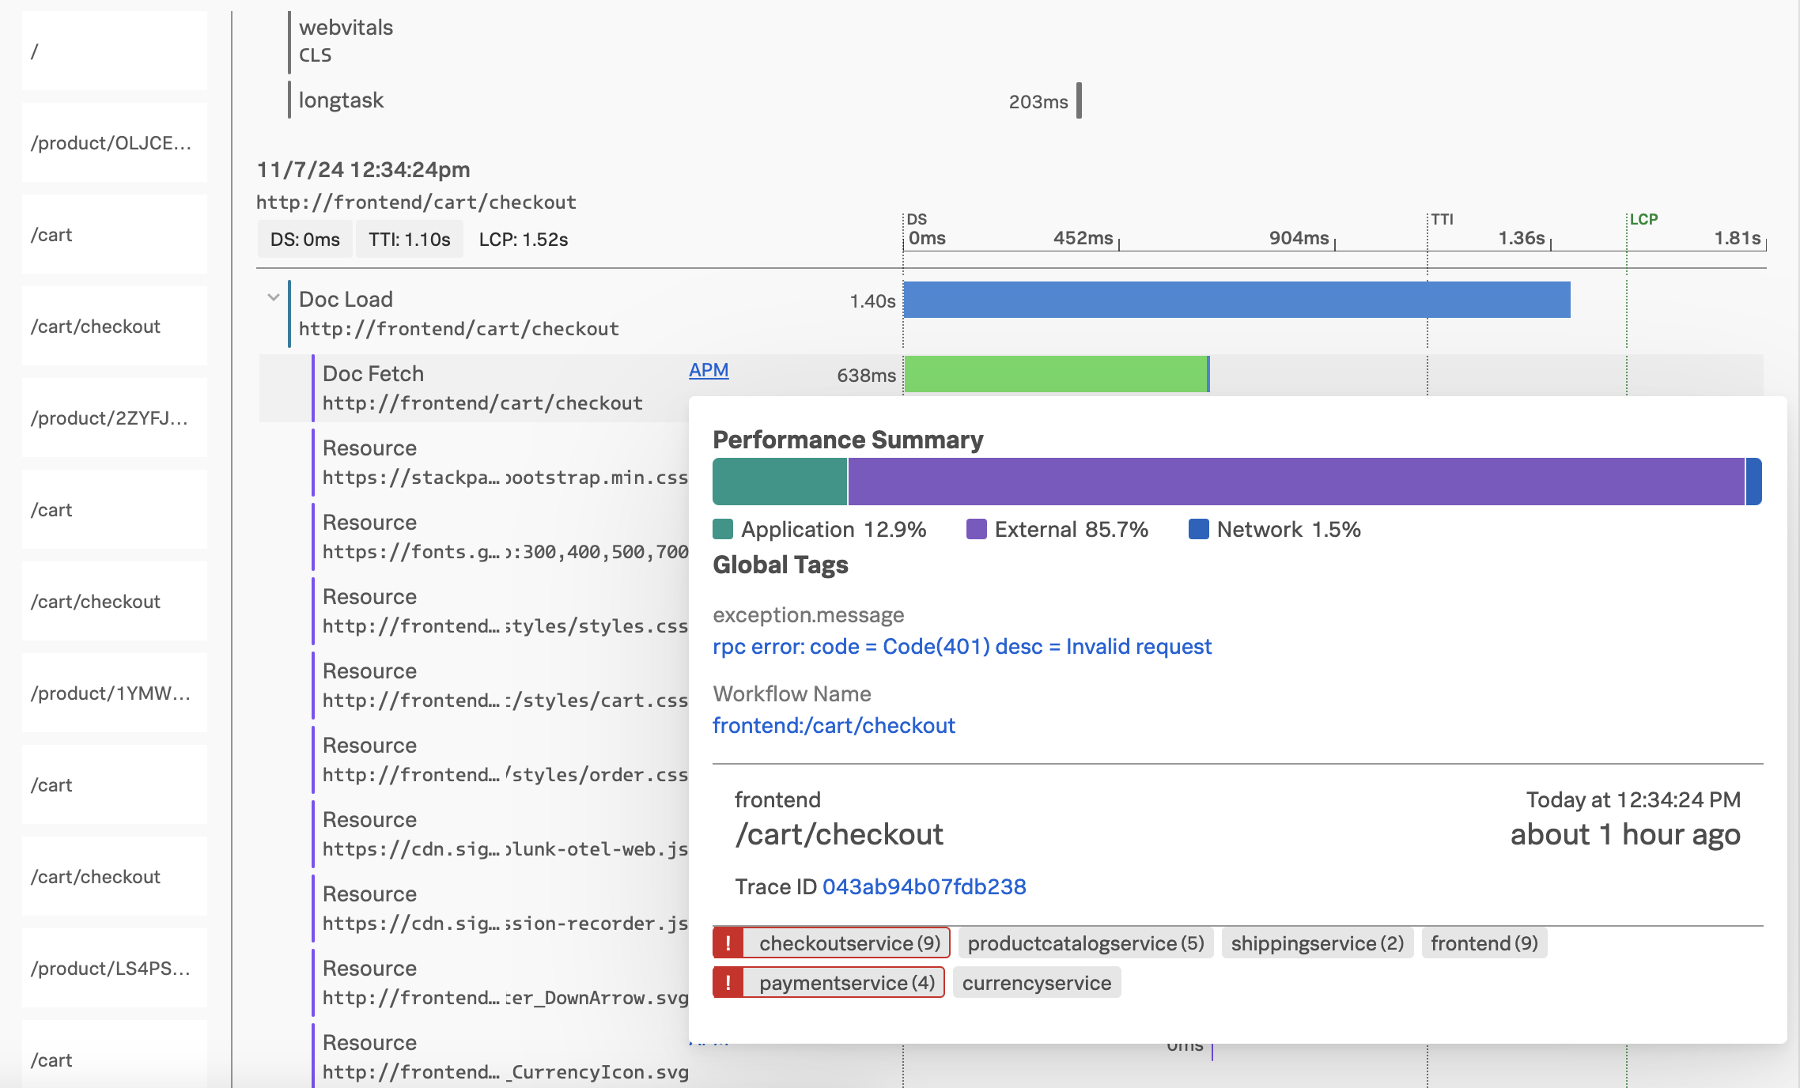The height and width of the screenshot is (1088, 1800).
Task: Click the paymentservice error exclamation icon
Action: tap(728, 983)
